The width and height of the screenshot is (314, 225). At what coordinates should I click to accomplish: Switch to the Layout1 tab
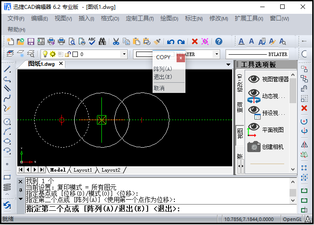coord(83,170)
